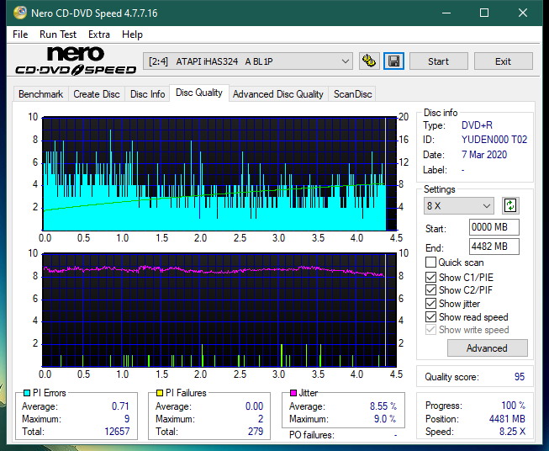Switch to the Create Disc tab

tap(97, 94)
